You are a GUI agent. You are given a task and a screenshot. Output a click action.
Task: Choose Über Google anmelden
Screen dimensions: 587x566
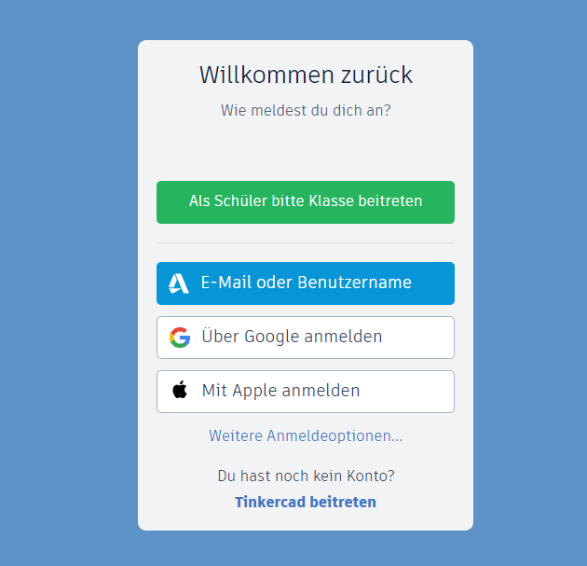point(306,338)
